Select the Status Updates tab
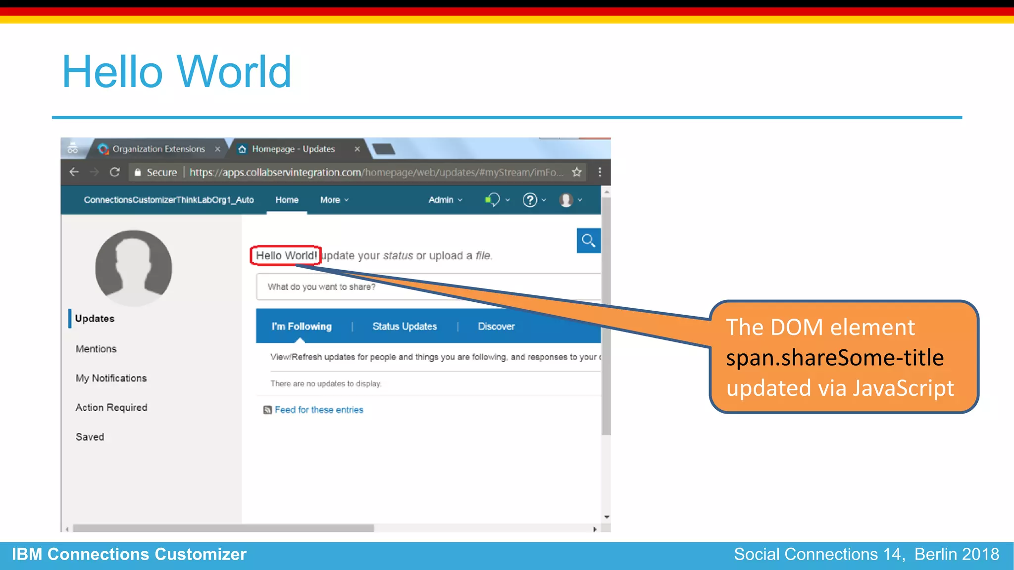The image size is (1014, 570). click(x=405, y=327)
